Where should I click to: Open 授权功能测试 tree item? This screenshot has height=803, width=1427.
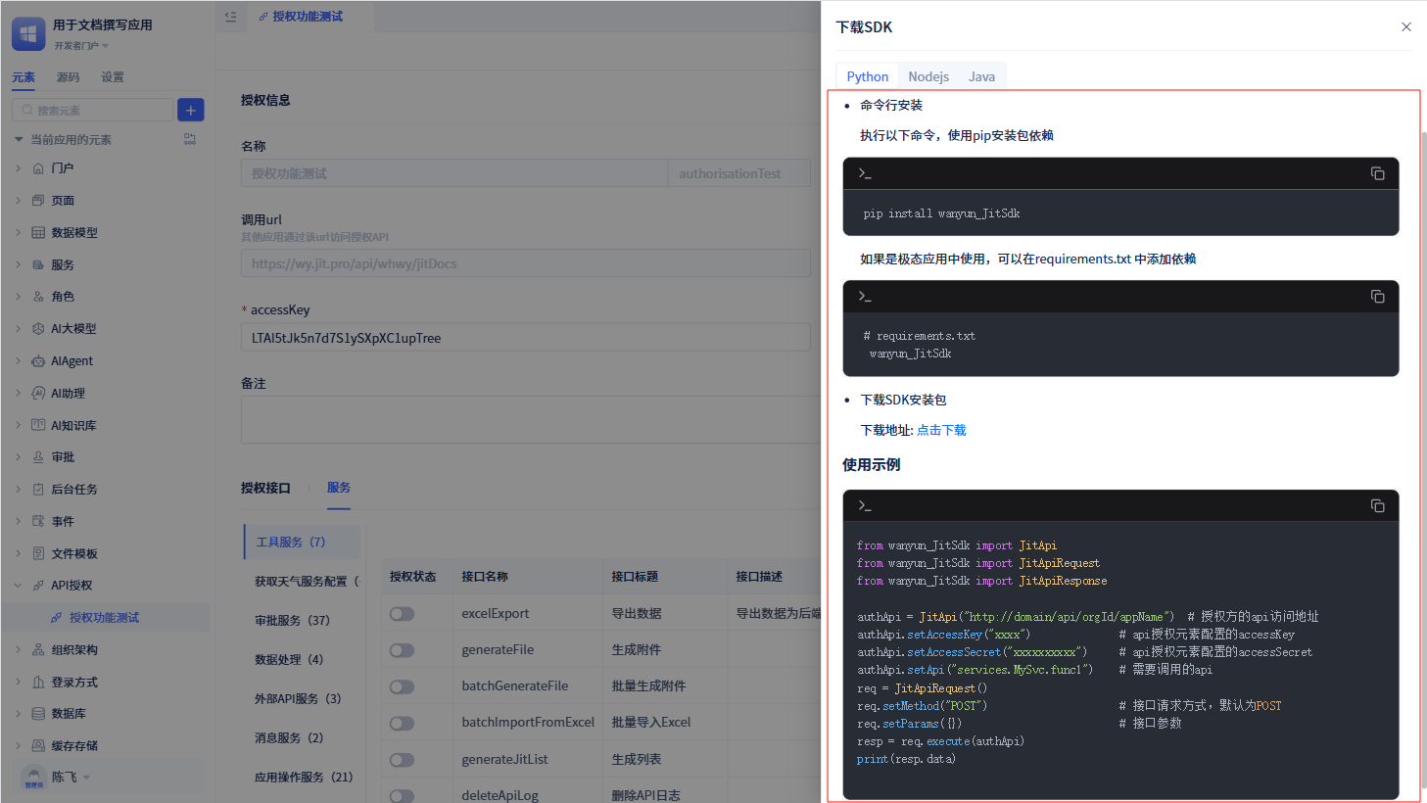point(105,618)
